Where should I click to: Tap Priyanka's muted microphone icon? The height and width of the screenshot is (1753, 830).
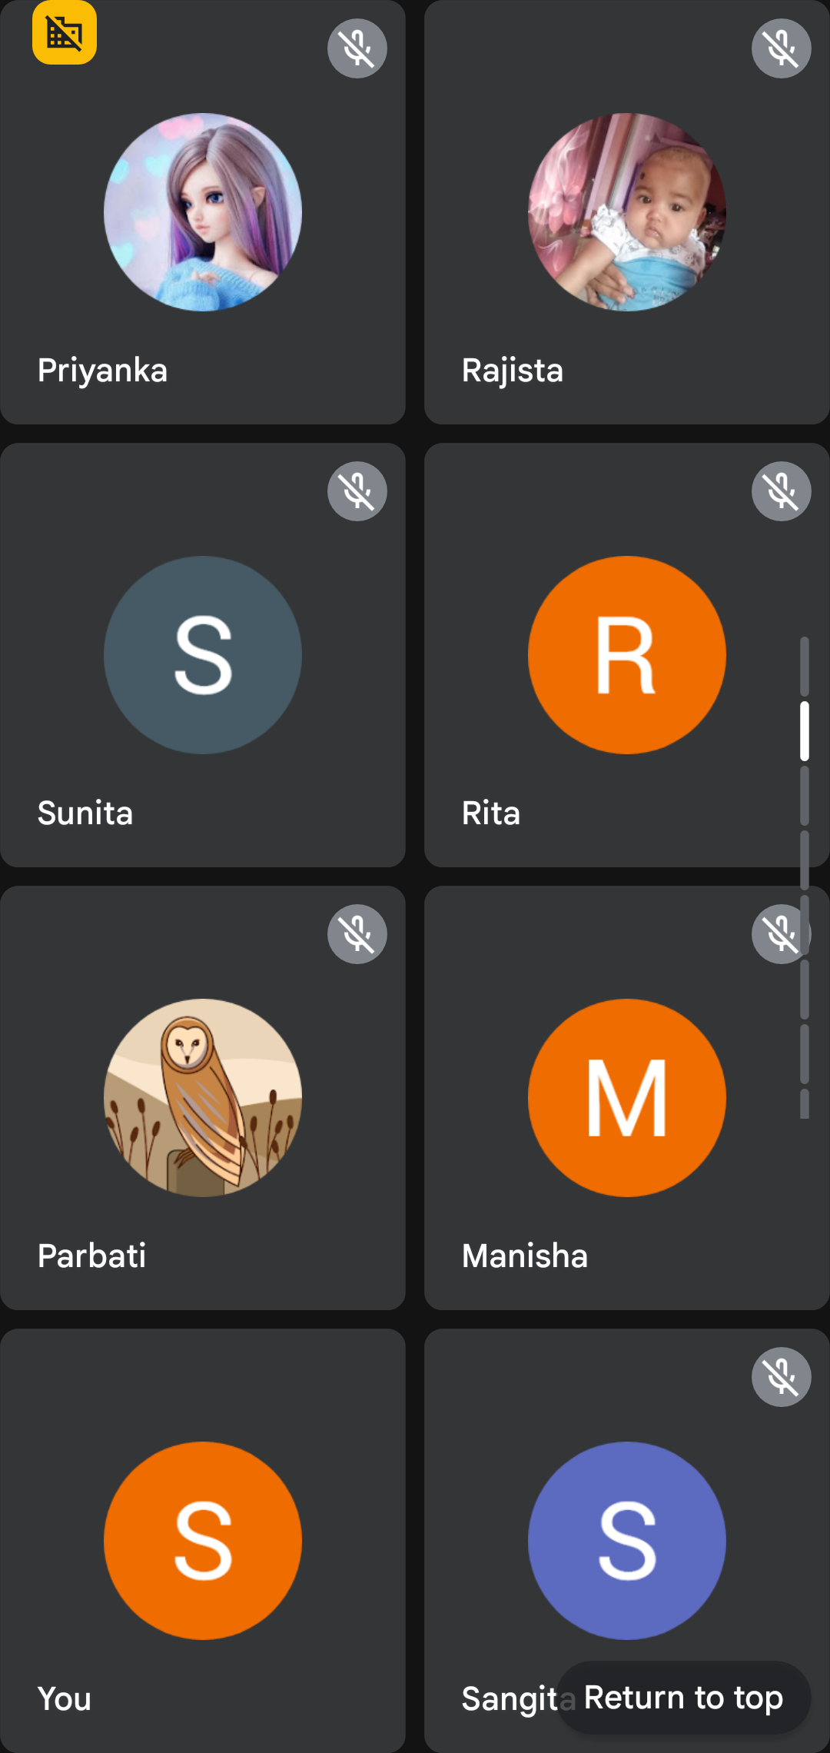tap(357, 48)
